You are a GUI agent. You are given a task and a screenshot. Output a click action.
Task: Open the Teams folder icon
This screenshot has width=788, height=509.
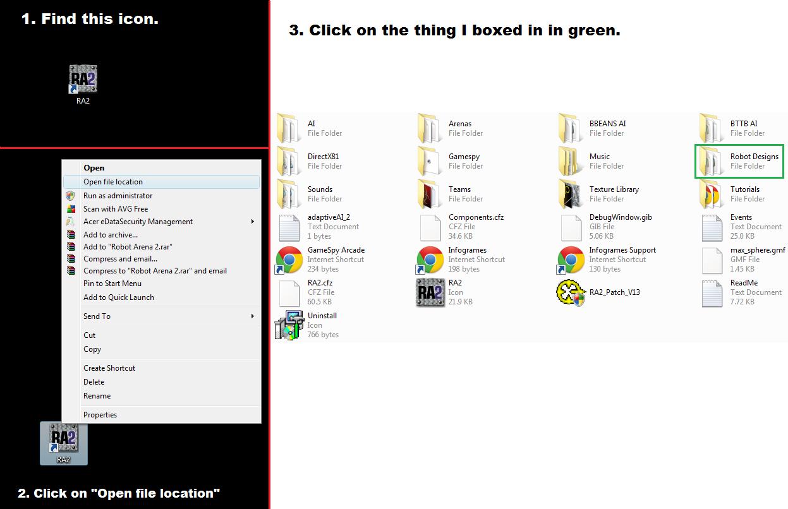[430, 194]
